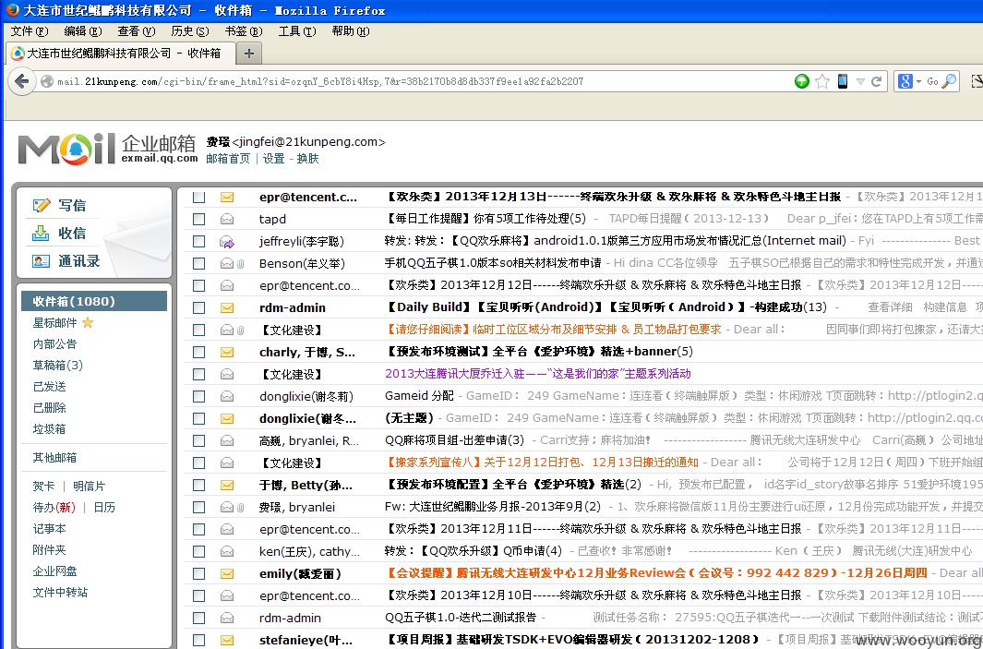Click the attachment paperclip on 请您仔细阅读 row
Image resolution: width=983 pixels, height=649 pixels.
tap(240, 331)
